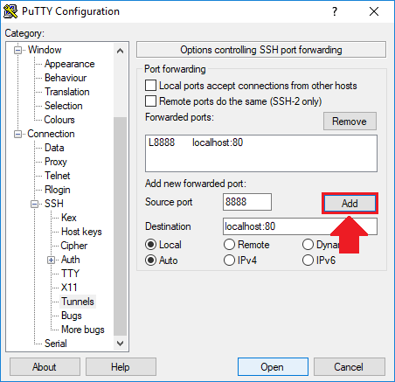
Task: Enable local ports accept connections from other hosts
Action: point(150,86)
